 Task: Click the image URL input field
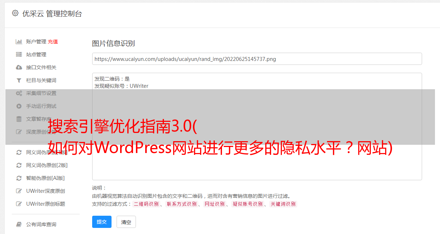coord(257,59)
